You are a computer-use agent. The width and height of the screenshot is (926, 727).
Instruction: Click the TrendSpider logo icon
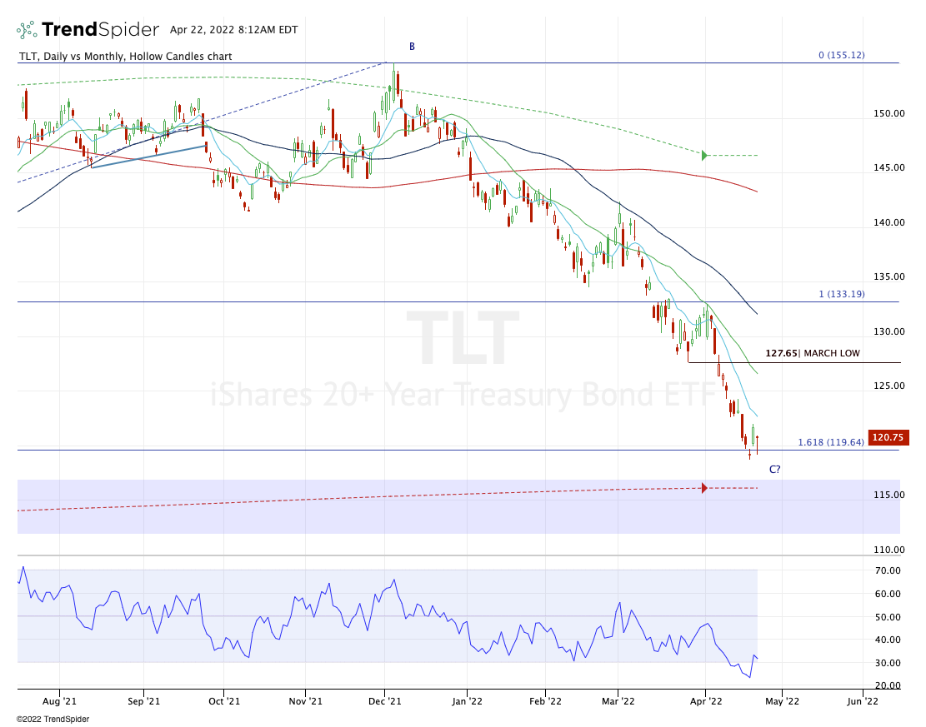[x=27, y=29]
